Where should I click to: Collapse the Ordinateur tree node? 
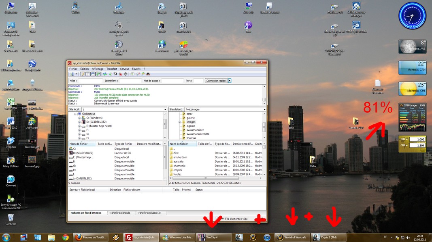click(x=75, y=114)
